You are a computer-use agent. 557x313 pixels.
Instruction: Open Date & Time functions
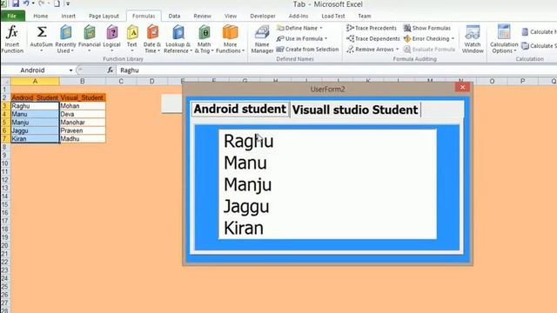152,38
